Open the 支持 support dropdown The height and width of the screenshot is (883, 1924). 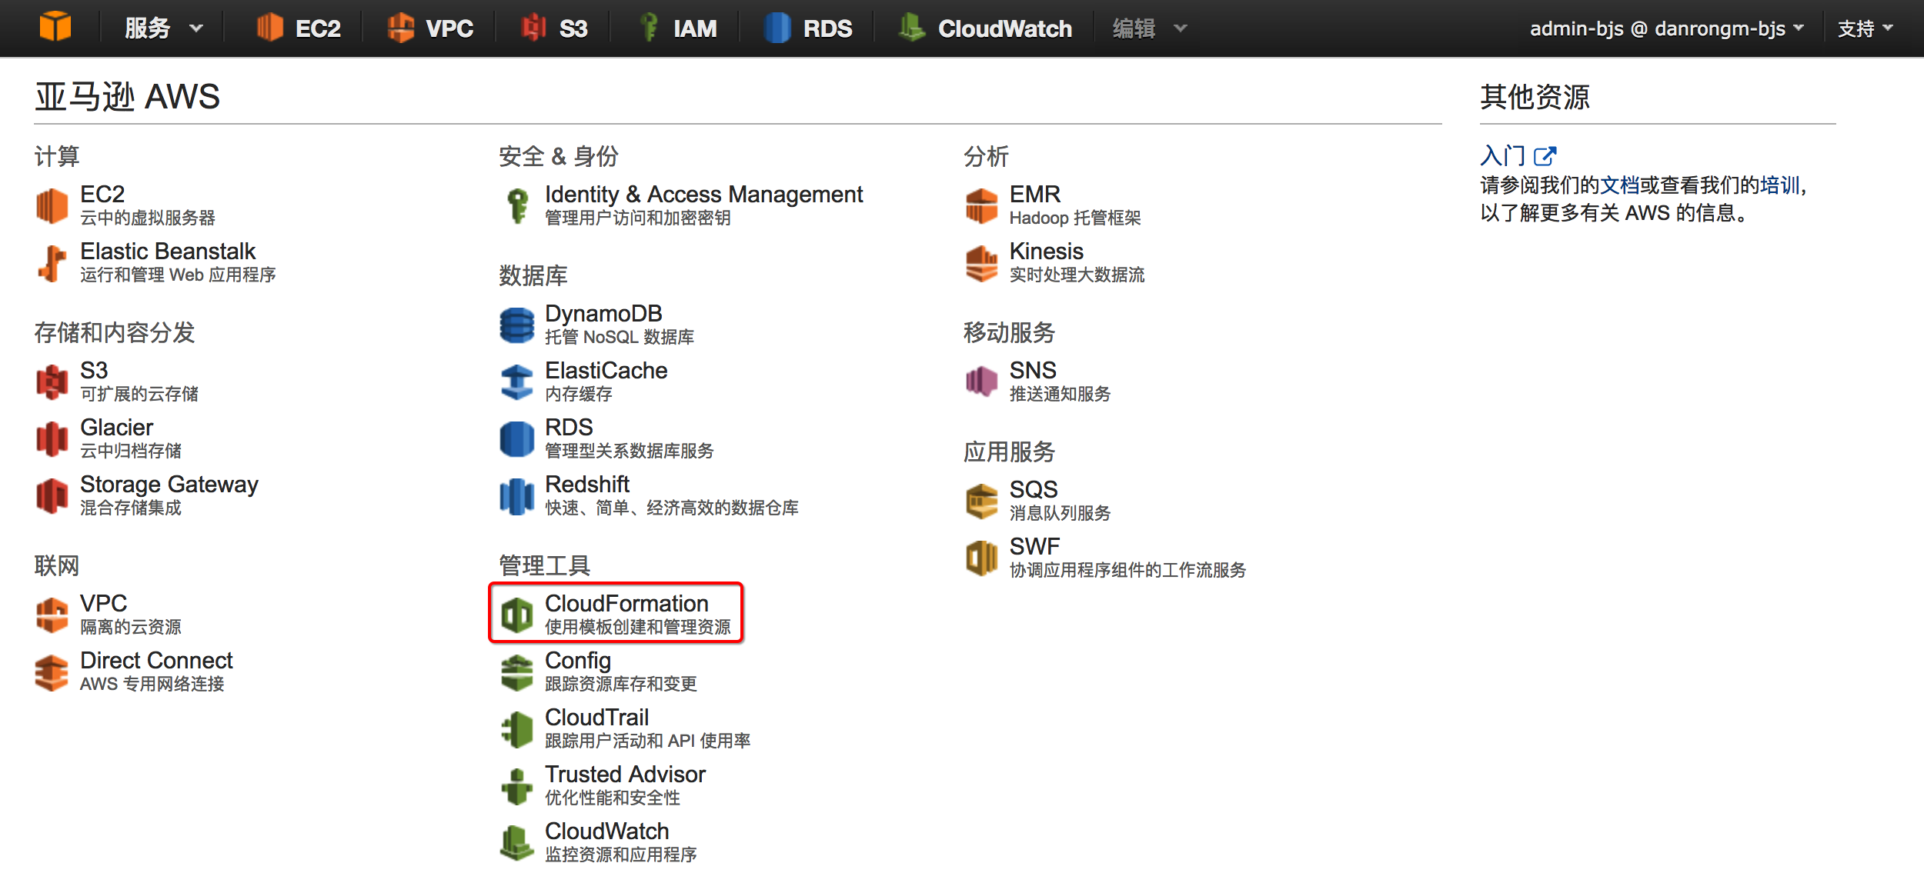click(x=1866, y=28)
